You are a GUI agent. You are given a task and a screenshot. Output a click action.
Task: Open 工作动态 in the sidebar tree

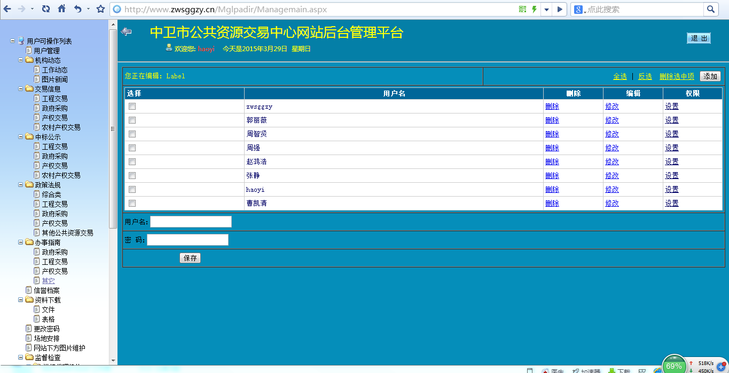pyautogui.click(x=55, y=70)
